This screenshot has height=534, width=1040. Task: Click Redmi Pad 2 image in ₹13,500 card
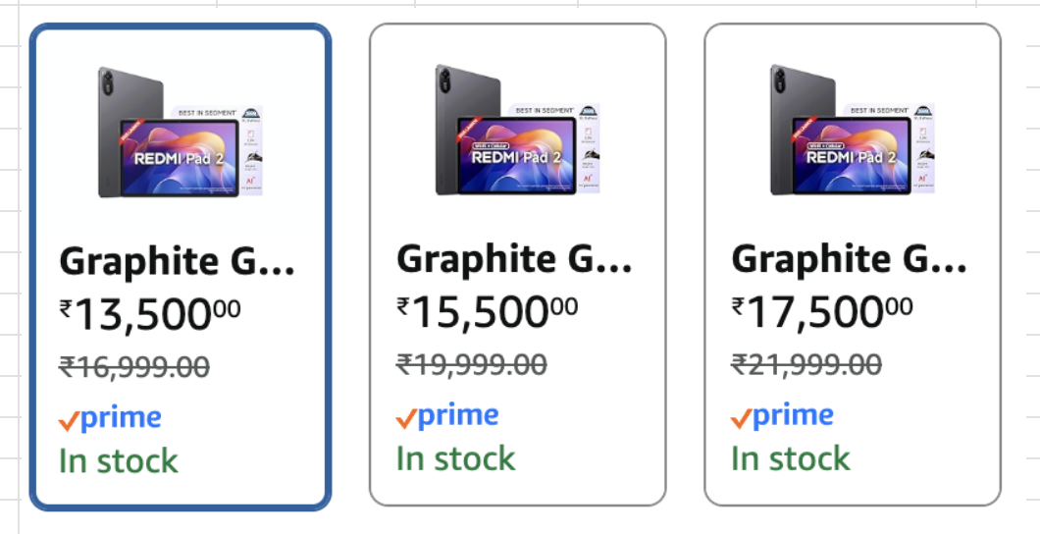[180, 133]
